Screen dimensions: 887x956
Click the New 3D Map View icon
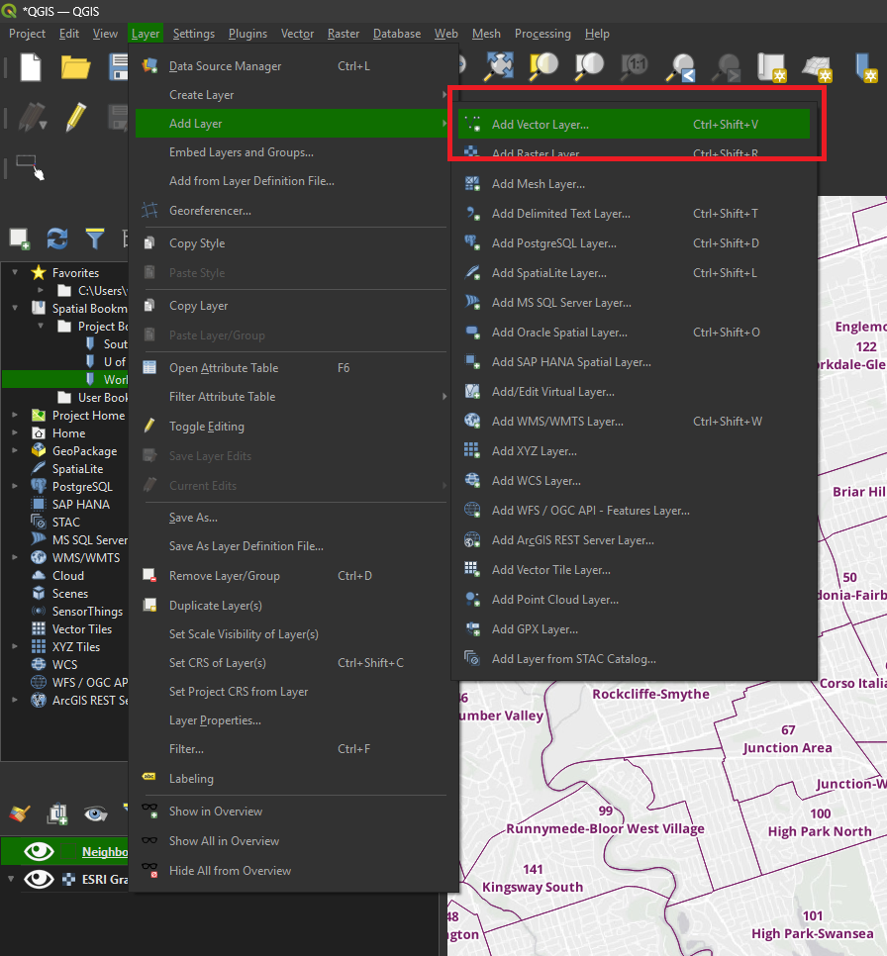coord(818,67)
